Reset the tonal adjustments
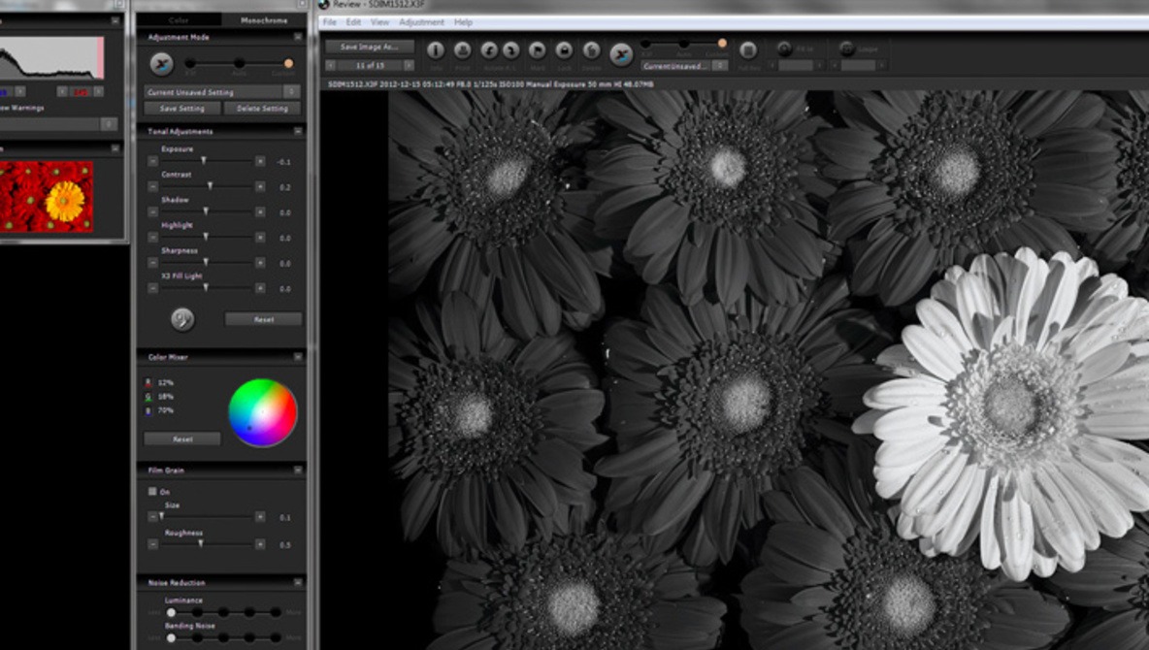 click(264, 319)
